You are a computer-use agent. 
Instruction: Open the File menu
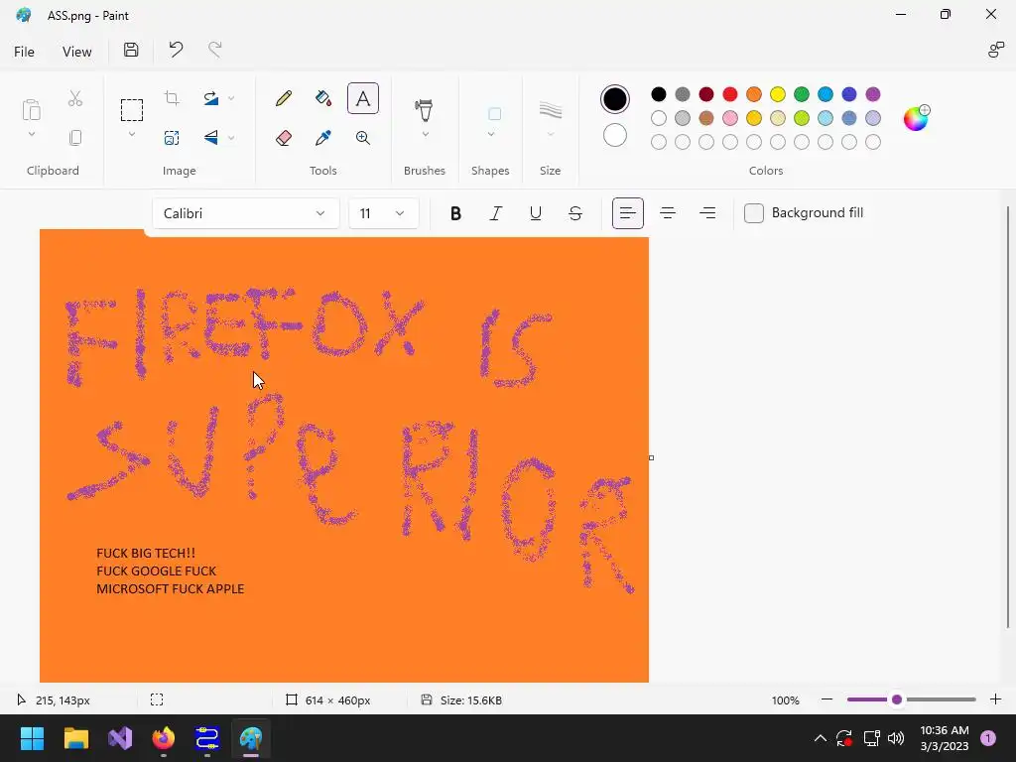(x=24, y=52)
